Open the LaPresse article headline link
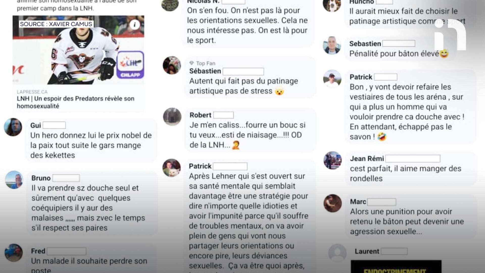 tap(76, 102)
